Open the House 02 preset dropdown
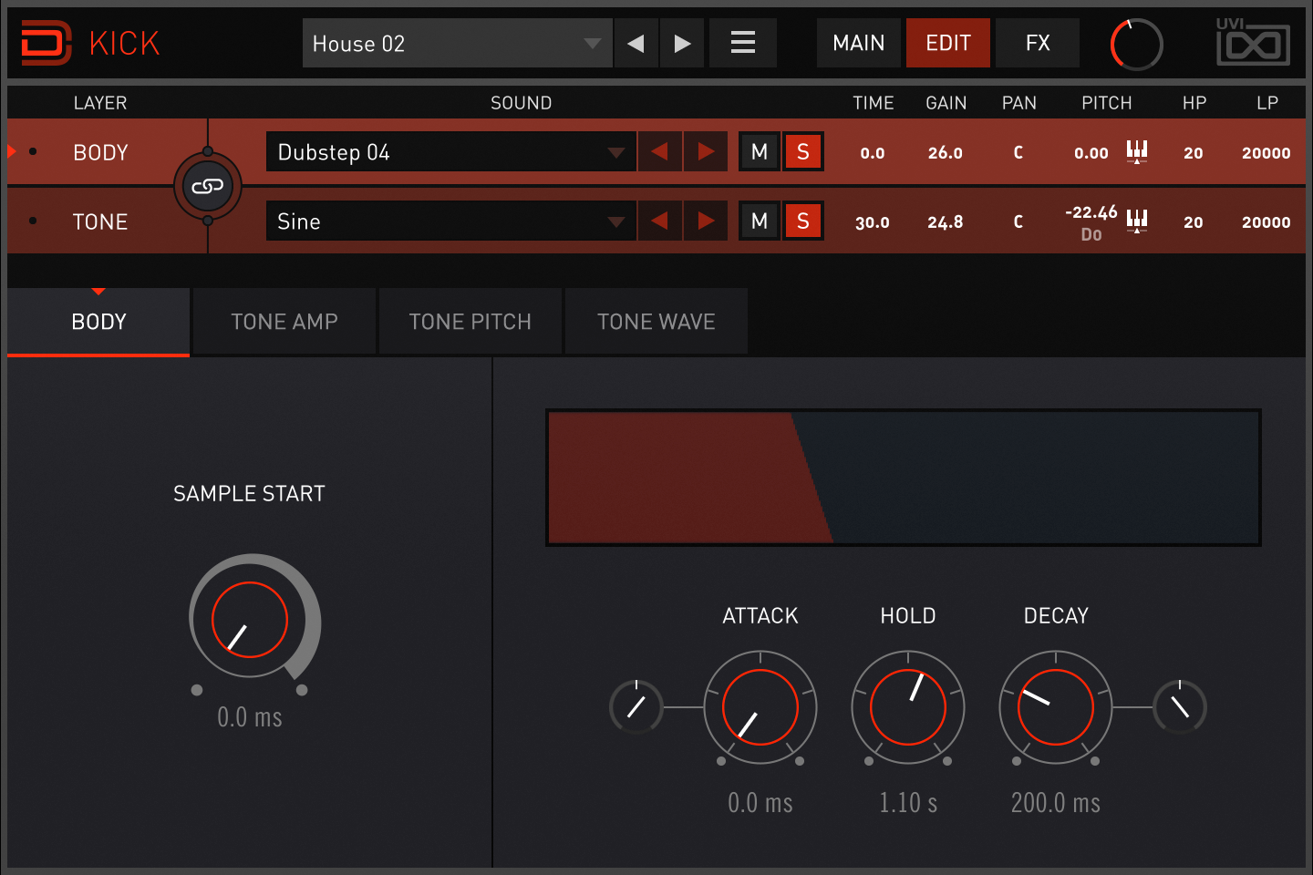Viewport: 1313px width, 875px height. [456, 43]
